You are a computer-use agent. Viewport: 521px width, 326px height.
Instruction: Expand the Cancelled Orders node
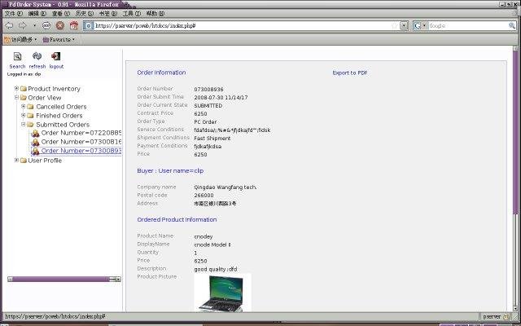pyautogui.click(x=24, y=107)
